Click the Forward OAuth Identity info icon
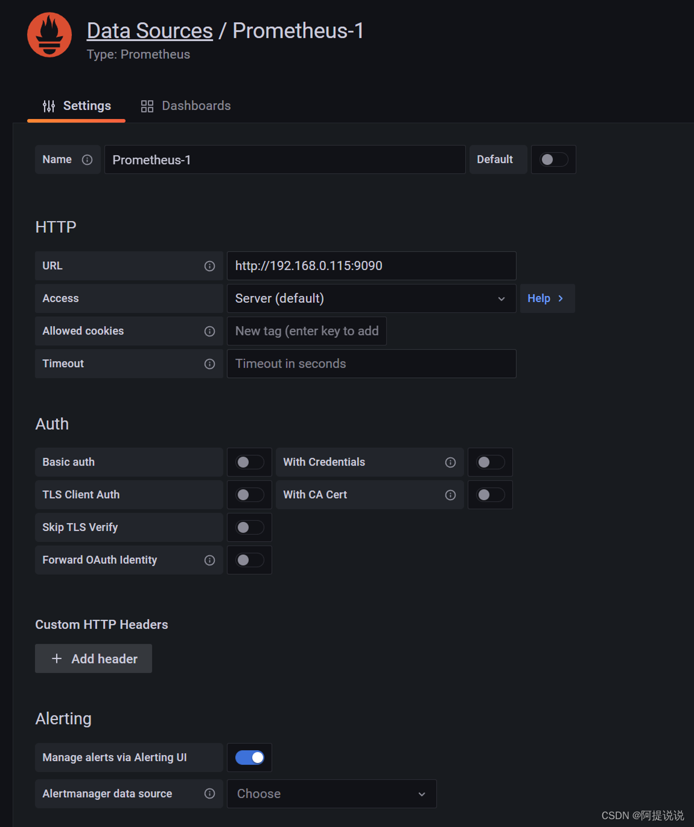The width and height of the screenshot is (694, 827). coord(209,560)
